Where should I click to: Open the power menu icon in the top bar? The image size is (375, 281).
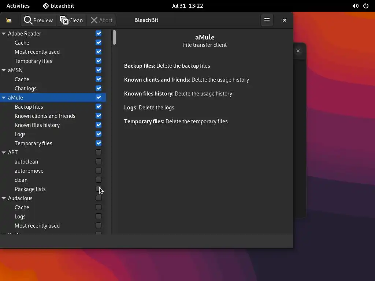[366, 6]
